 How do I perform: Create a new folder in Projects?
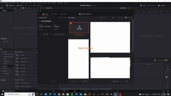101,18
